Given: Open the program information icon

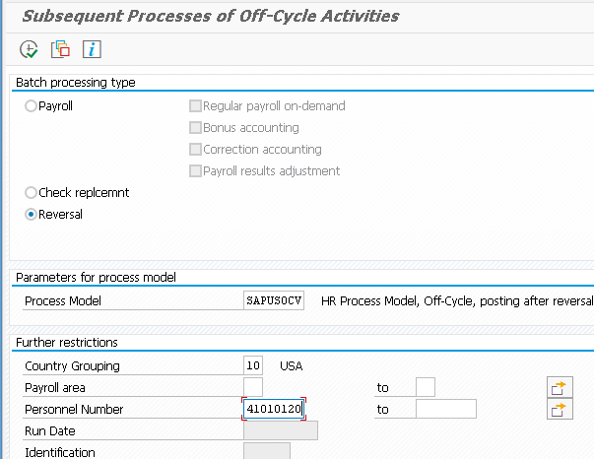Looking at the screenshot, I should click(92, 49).
